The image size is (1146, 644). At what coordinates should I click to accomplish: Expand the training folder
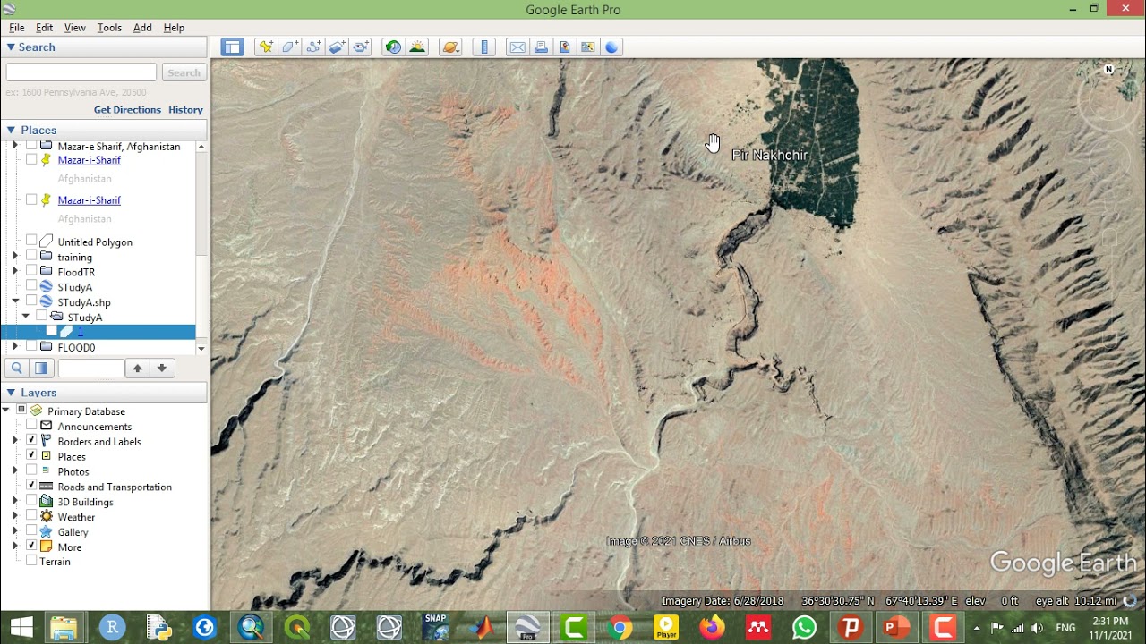[15, 257]
